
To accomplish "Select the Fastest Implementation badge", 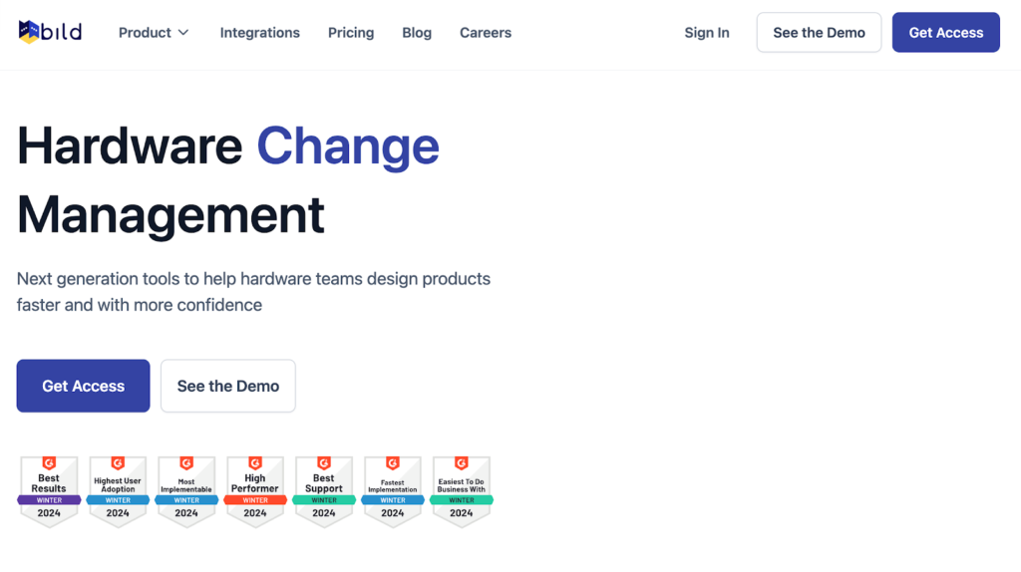I will coord(393,490).
